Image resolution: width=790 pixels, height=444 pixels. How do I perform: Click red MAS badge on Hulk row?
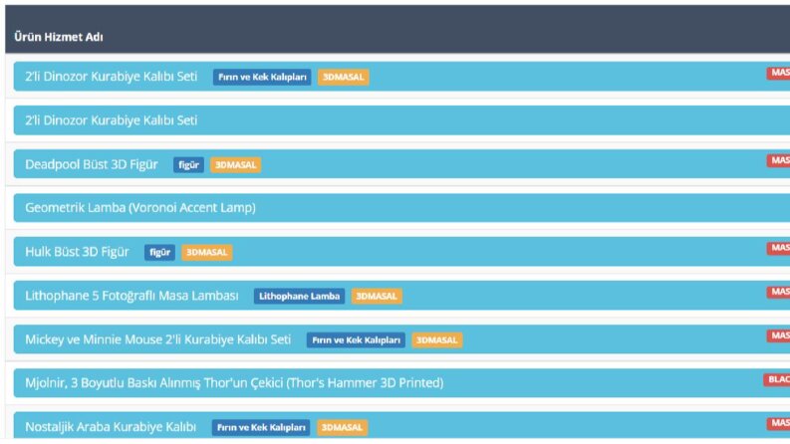point(778,248)
